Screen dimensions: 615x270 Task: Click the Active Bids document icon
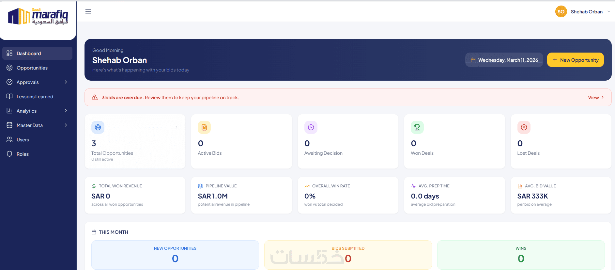(x=204, y=127)
